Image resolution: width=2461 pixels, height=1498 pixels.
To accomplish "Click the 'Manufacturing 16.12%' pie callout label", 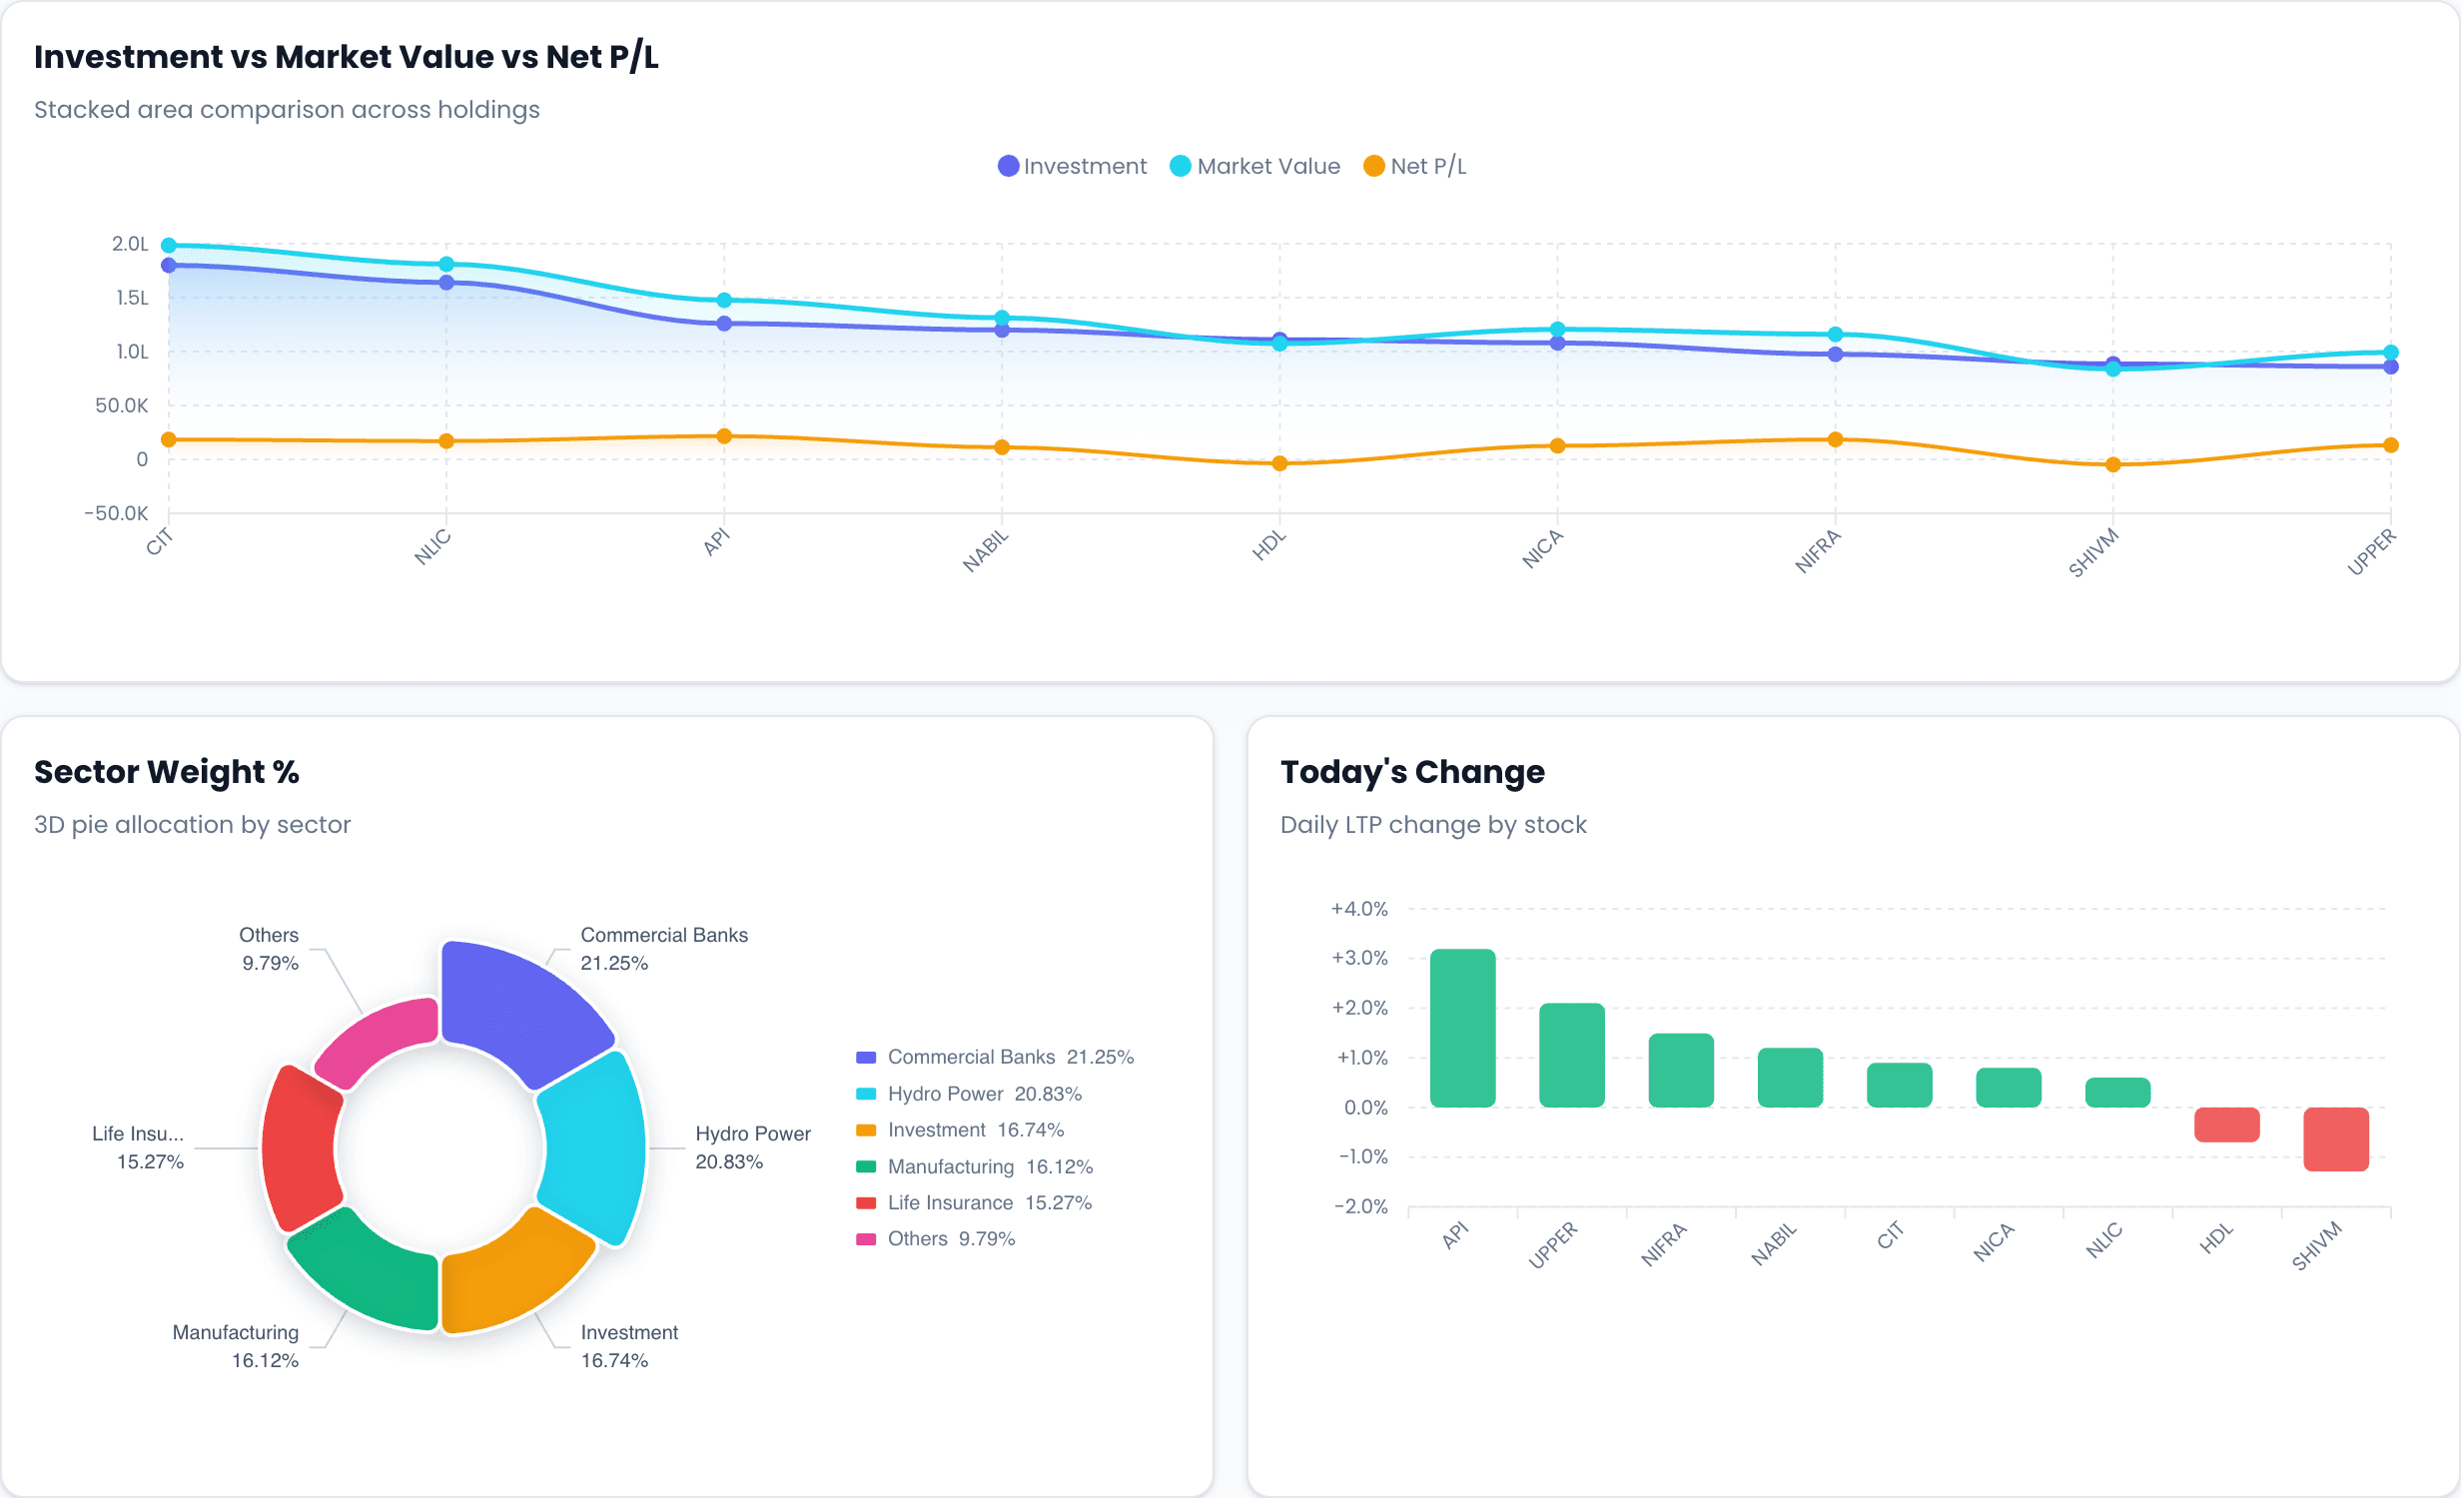I will [236, 1346].
